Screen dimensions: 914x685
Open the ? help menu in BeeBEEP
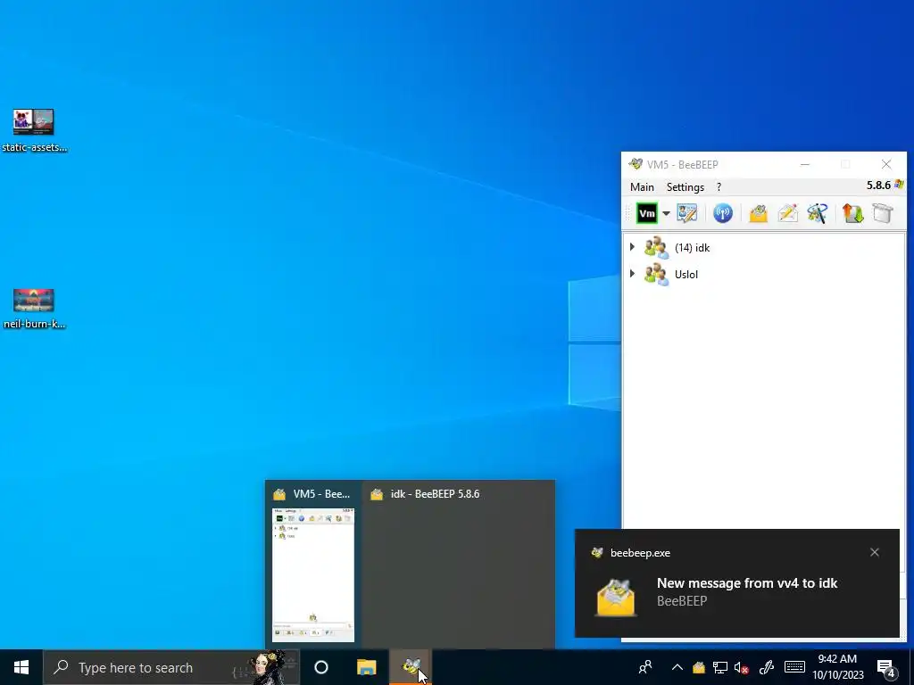coord(719,187)
